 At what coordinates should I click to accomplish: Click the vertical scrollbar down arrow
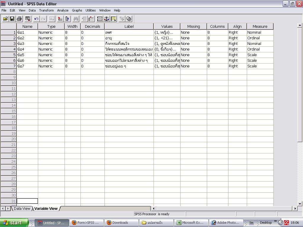300,204
